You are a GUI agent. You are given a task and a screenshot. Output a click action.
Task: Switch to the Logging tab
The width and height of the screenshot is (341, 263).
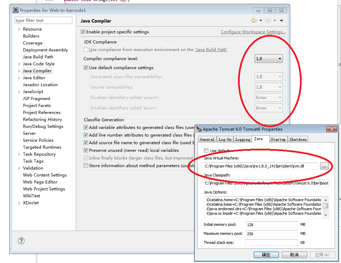(243, 139)
